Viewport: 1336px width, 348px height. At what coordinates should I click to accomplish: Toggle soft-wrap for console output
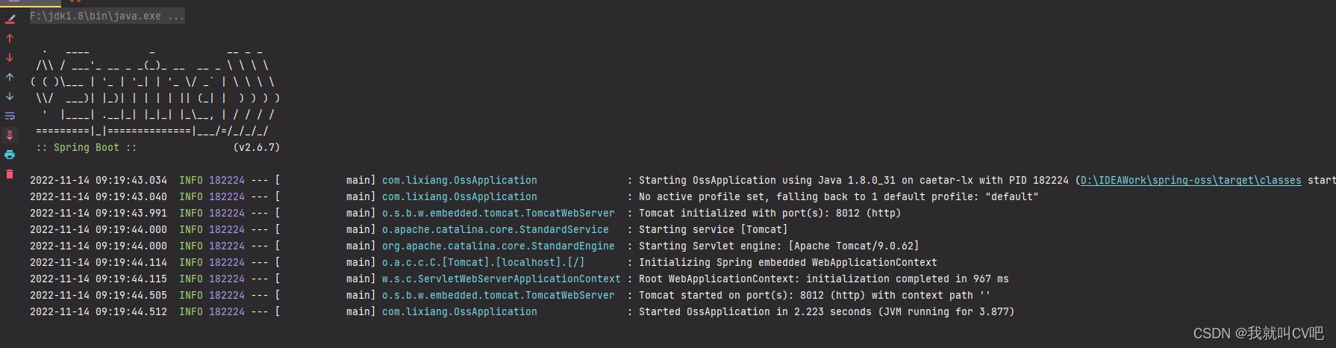click(x=10, y=116)
